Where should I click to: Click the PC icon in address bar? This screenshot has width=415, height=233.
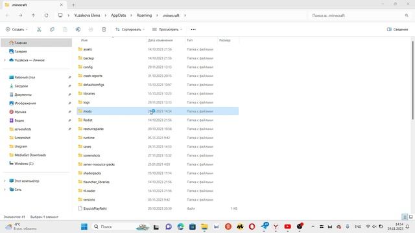tap(60, 16)
